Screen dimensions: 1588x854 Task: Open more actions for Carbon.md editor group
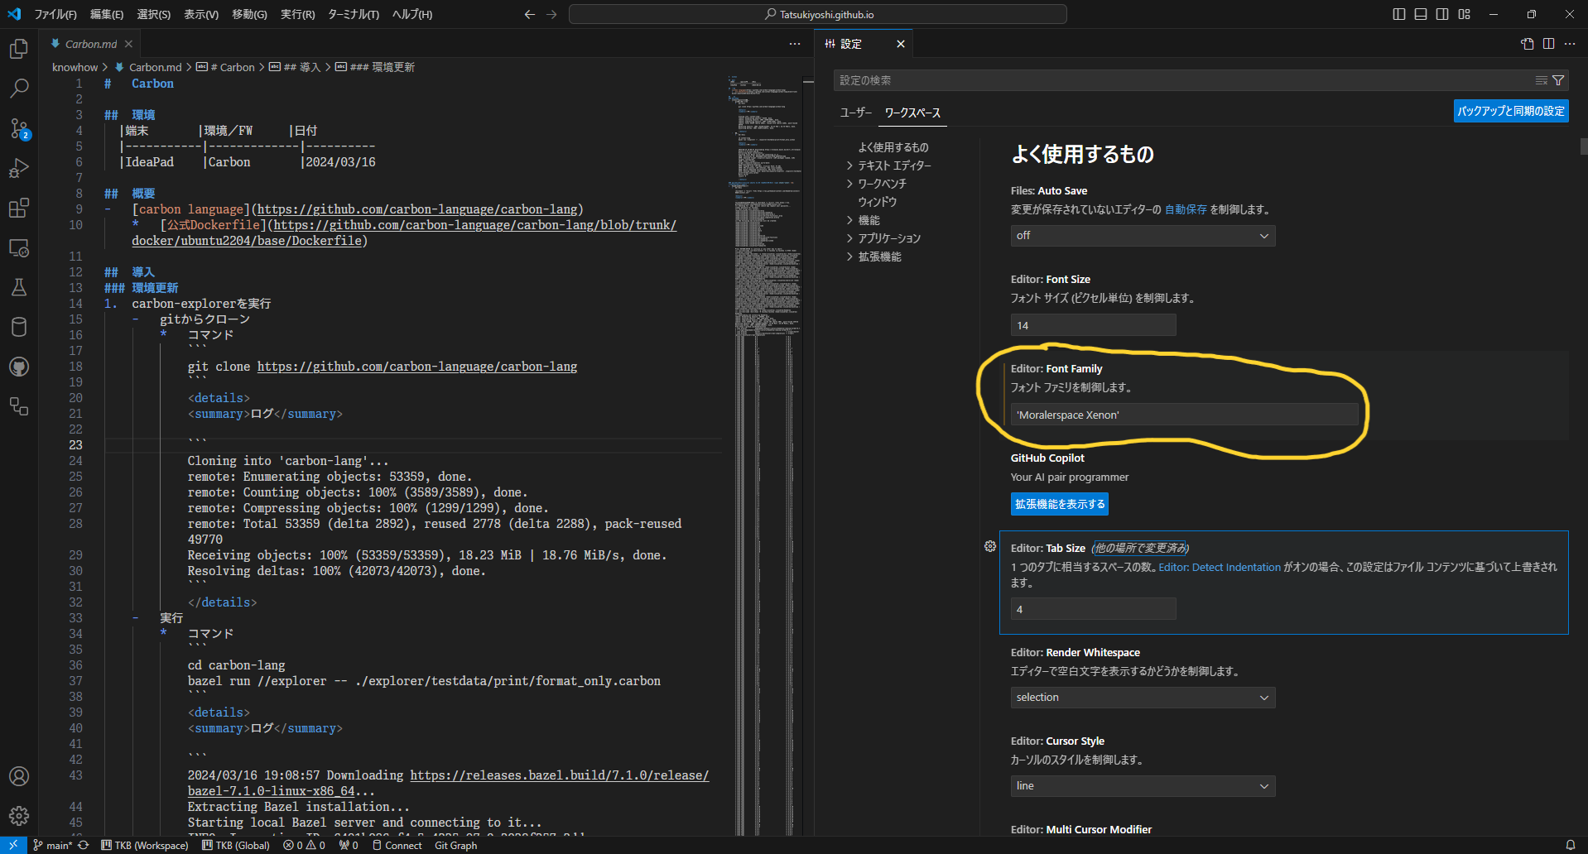(x=795, y=44)
